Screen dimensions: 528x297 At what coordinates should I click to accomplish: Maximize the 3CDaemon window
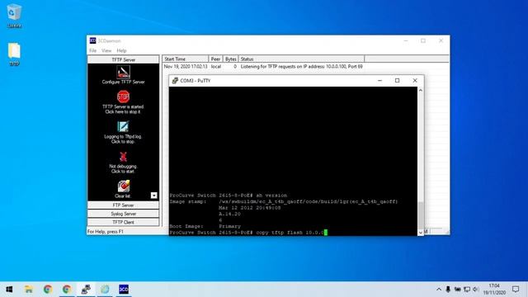point(423,40)
